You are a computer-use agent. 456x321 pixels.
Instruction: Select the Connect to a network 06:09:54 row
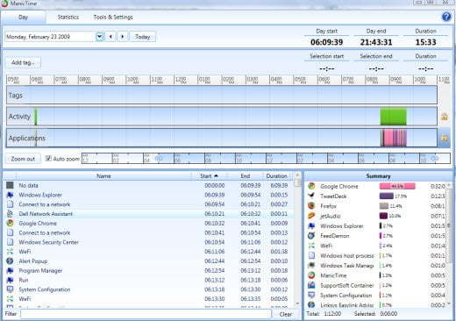pyautogui.click(x=149, y=204)
